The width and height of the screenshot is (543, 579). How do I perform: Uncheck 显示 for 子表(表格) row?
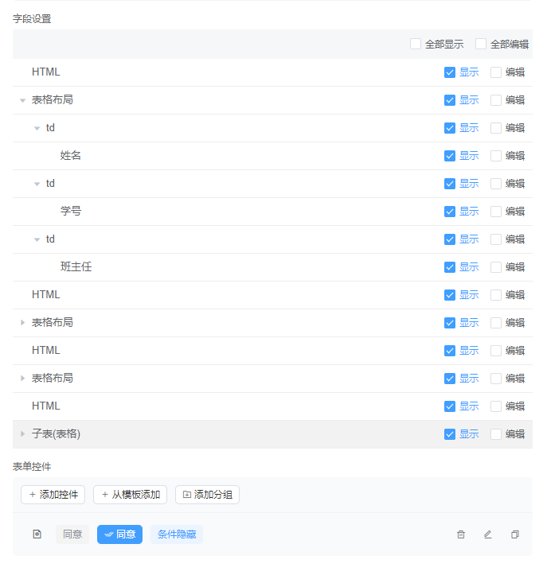coord(450,434)
